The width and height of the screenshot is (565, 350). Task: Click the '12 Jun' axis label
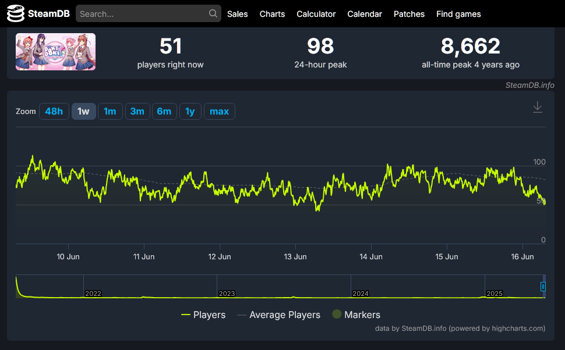click(x=220, y=257)
